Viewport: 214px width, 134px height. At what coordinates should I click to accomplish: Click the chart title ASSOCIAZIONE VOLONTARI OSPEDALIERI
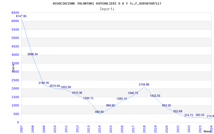107,3
